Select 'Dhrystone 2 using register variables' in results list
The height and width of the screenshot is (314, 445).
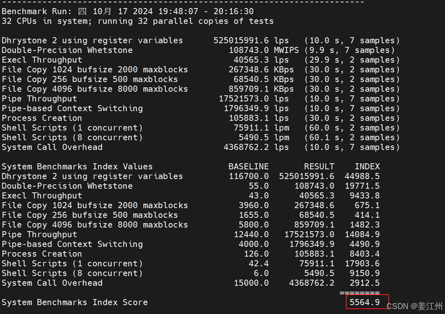[92, 41]
